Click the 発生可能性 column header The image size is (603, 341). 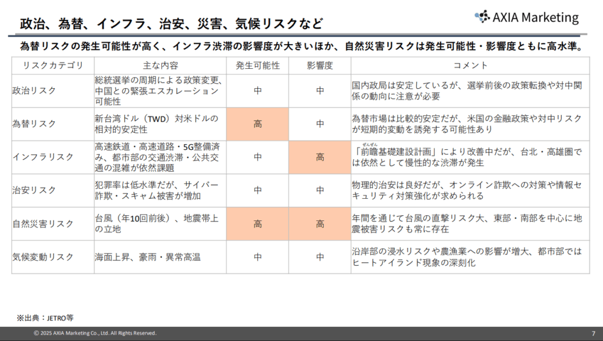(x=257, y=65)
